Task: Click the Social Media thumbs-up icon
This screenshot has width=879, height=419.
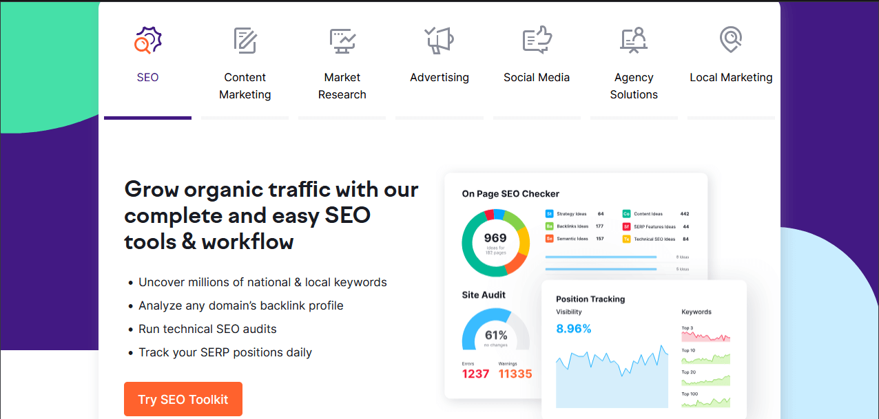Action: 537,41
